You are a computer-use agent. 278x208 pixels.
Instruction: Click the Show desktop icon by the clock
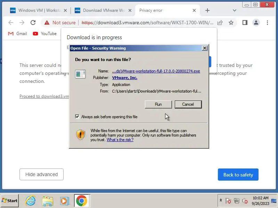click(274, 201)
